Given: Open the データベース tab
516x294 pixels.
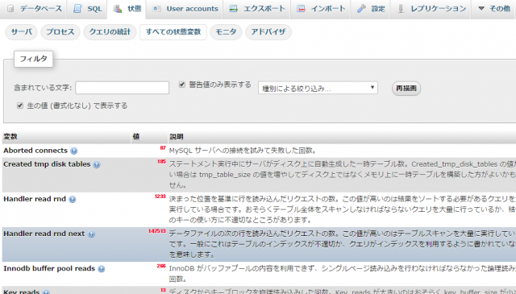Looking at the screenshot, I should (x=33, y=9).
